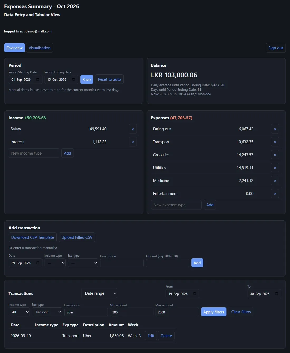Open Exp type filter set to Transport

[47, 312]
